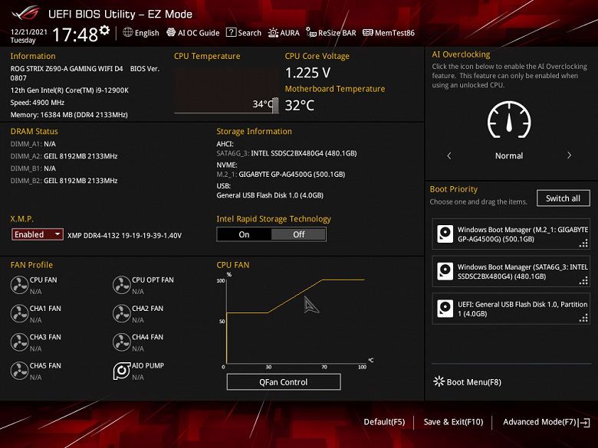Select the CHA3 FAN icon
Viewport: 598px width, 448px height.
click(x=19, y=342)
